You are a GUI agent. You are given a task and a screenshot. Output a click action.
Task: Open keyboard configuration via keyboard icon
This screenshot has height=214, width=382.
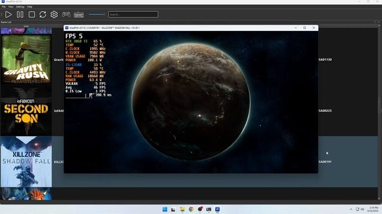(79, 14)
